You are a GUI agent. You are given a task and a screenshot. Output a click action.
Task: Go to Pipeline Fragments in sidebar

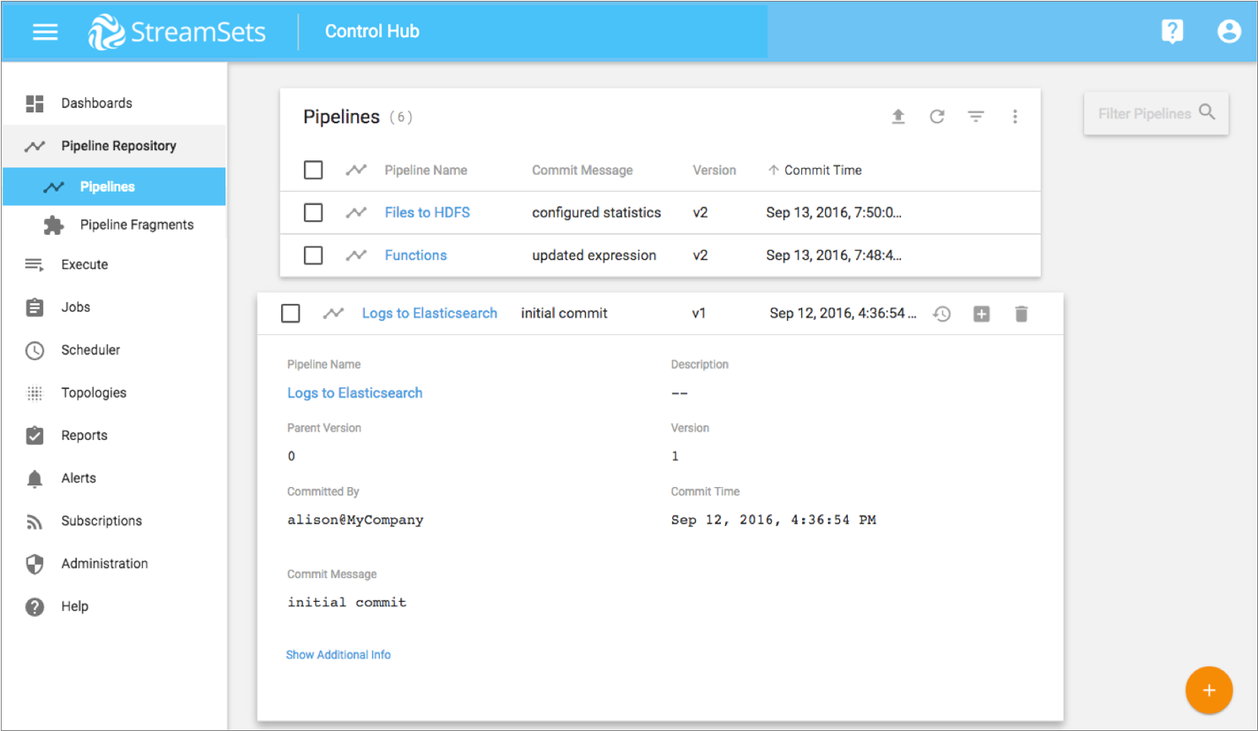[x=136, y=225]
